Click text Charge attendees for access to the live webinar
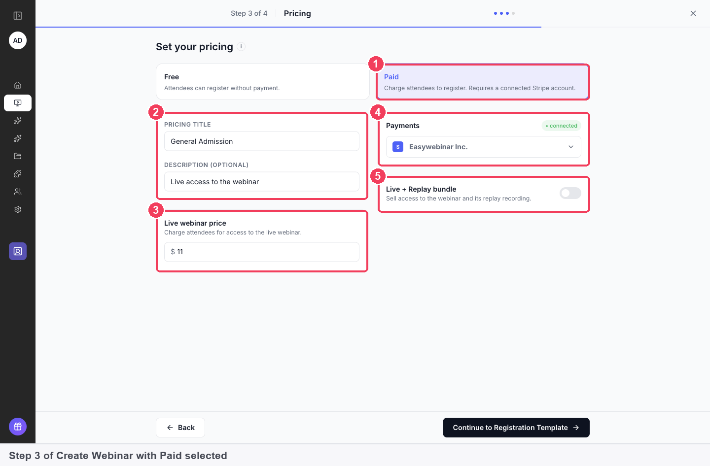Image resolution: width=710 pixels, height=466 pixels. pos(233,233)
